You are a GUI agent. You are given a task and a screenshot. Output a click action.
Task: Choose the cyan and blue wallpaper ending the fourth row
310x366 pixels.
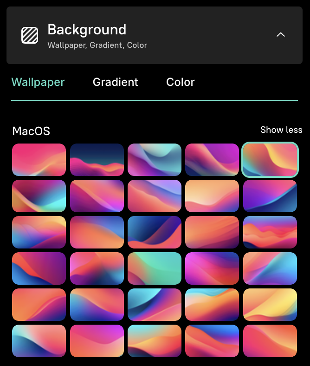[x=270, y=268]
